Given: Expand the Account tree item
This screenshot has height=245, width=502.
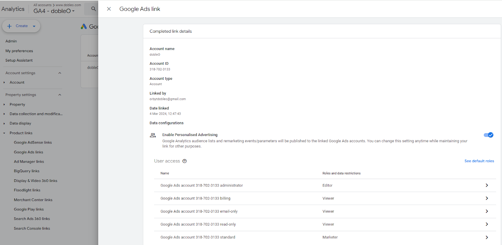Looking at the screenshot, I should tap(4, 83).
